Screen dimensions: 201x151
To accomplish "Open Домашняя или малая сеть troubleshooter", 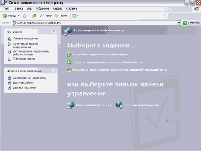I will pos(29,78).
